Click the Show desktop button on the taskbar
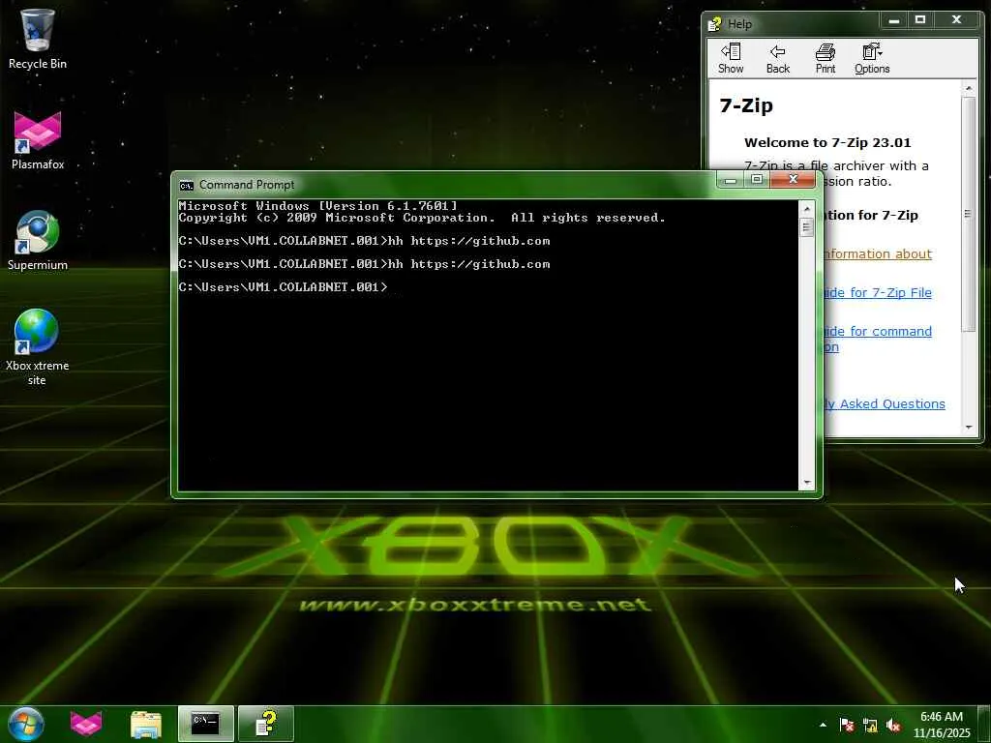Screen dimensions: 991x743 [x=985, y=725]
